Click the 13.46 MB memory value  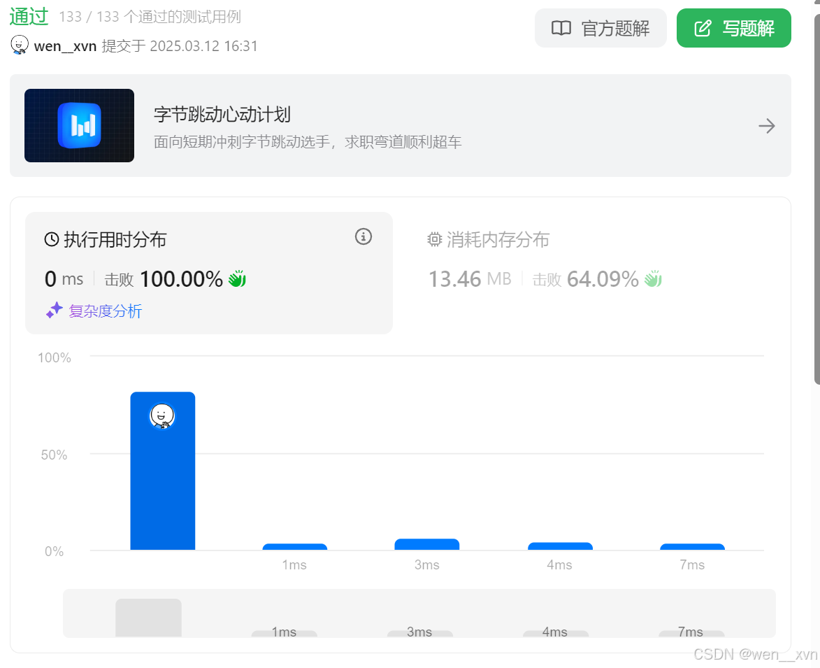click(x=470, y=279)
